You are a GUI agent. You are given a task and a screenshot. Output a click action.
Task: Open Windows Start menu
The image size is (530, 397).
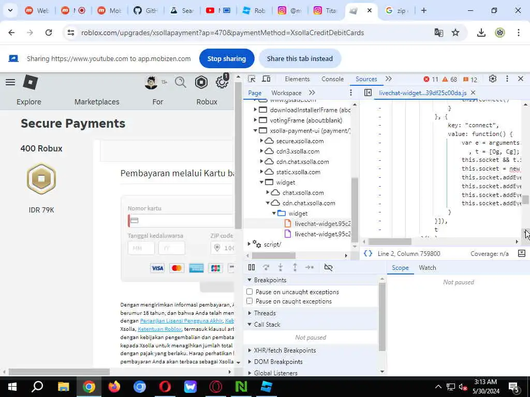point(12,387)
